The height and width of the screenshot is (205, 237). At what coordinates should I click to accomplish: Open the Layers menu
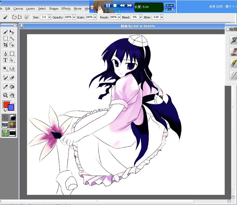(30, 9)
